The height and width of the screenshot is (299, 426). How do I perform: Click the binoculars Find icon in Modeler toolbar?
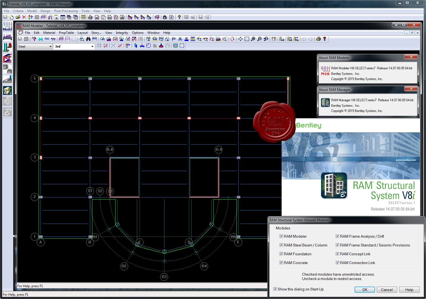click(88, 39)
